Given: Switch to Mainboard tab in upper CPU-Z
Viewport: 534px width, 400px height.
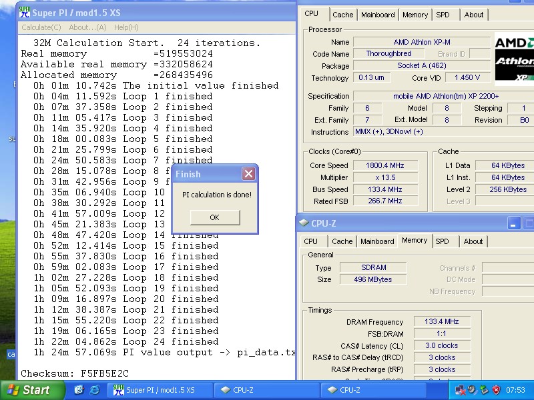Looking at the screenshot, I should coord(378,15).
